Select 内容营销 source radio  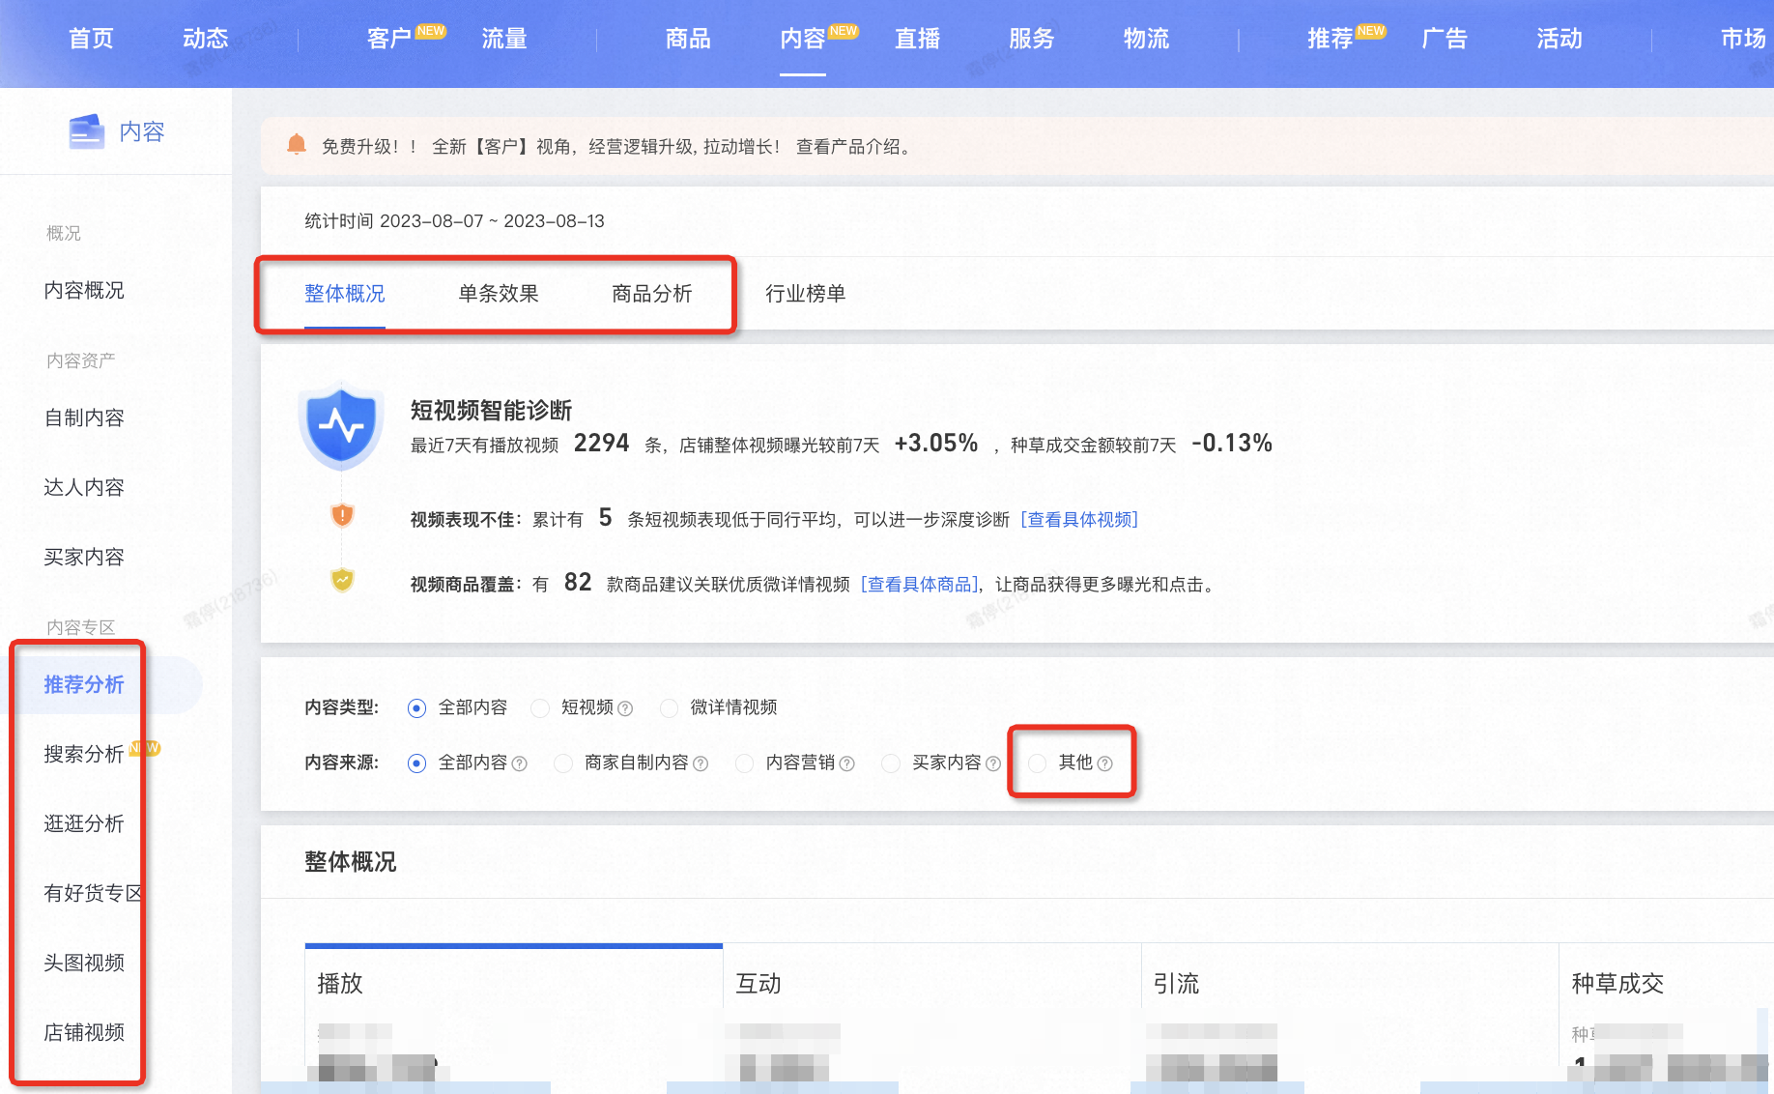coord(744,763)
